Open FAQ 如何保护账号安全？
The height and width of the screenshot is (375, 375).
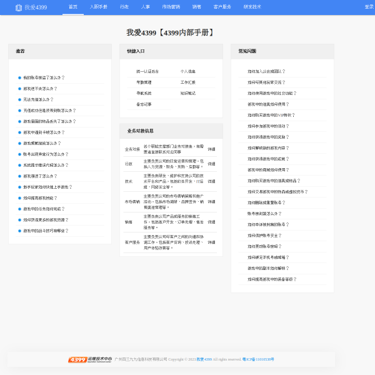pos(264,236)
